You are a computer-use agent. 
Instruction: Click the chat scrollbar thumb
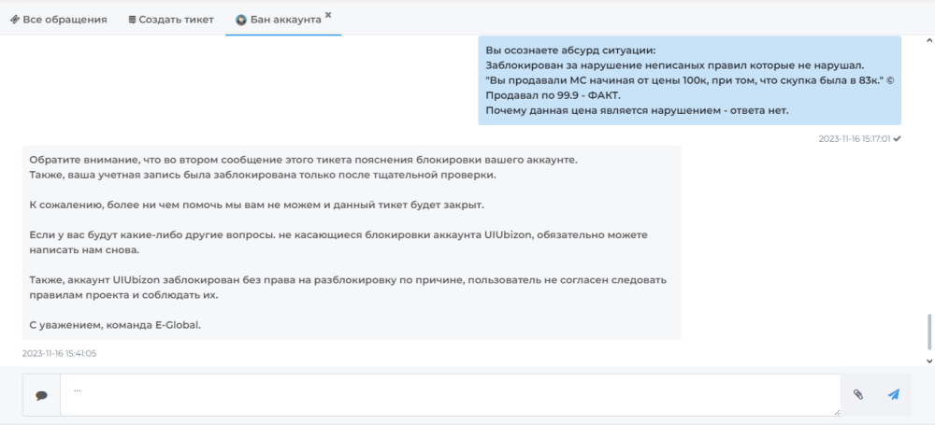coord(928,332)
